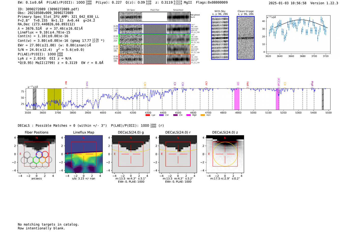Click the yellow highlighted band in the spectrum
Screen dimensions: 356x242
click(54, 99)
